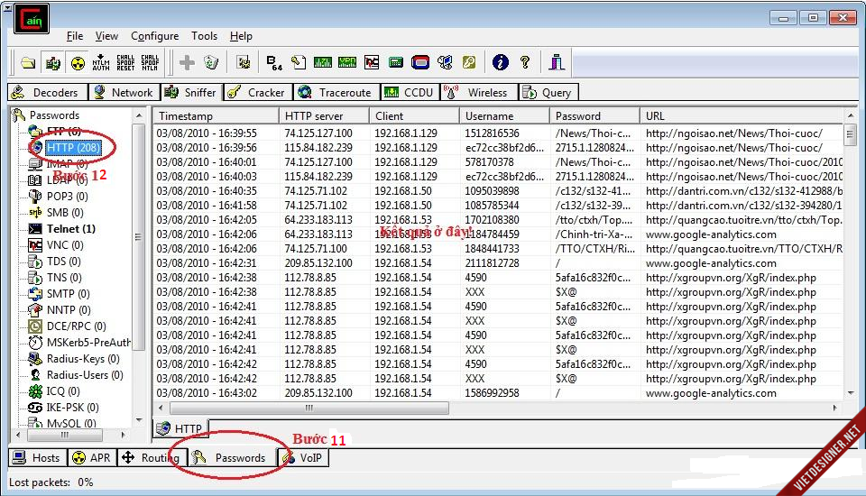Select the VoIP bottom tab
The height and width of the screenshot is (496, 866).
tap(303, 458)
